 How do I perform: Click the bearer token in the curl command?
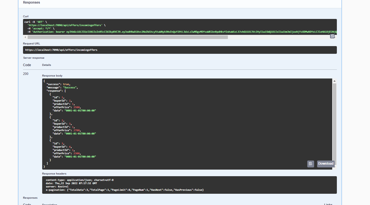click(137, 32)
